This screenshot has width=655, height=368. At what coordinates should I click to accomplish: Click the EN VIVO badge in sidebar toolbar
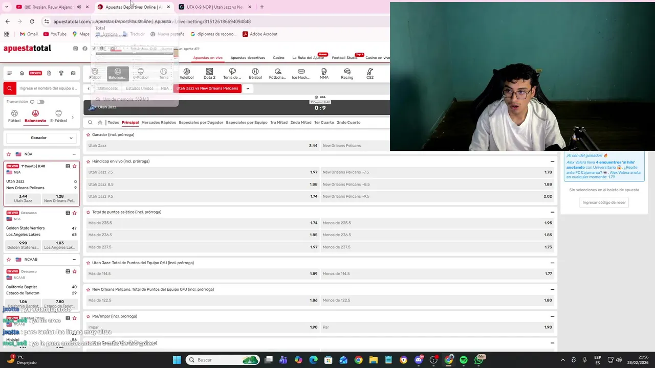tap(35, 73)
